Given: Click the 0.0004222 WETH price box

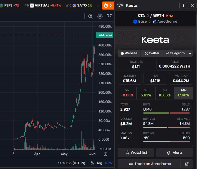Looking at the screenshot, I should pos(174,65).
